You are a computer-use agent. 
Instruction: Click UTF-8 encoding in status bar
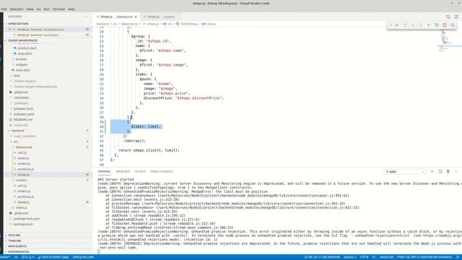coord(364,257)
